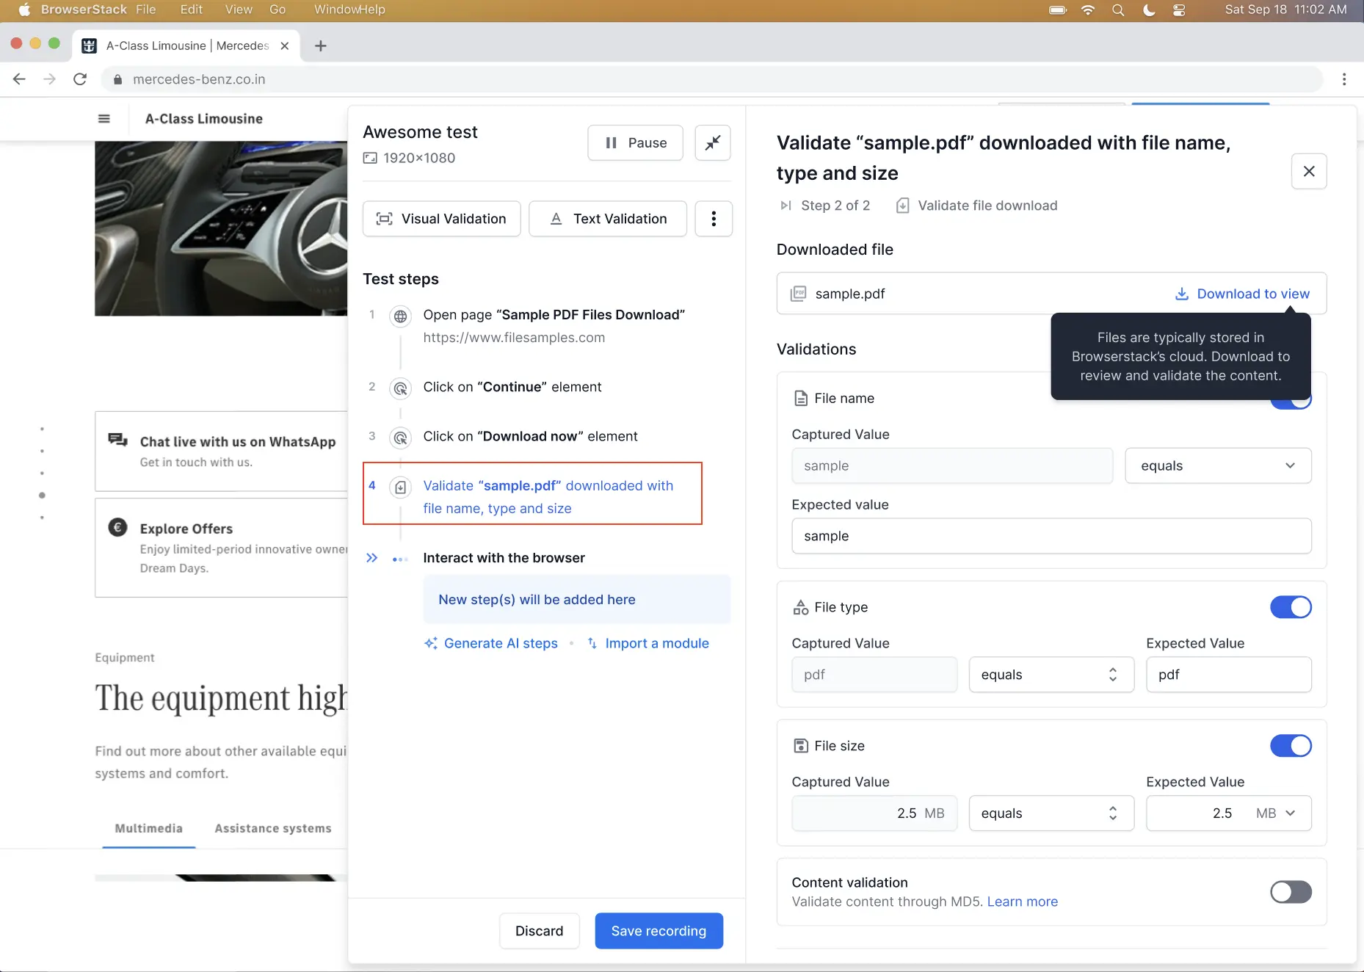The width and height of the screenshot is (1364, 972).
Task: Click the hamburger menu icon beside A-Class Limousine
Action: coord(104,119)
